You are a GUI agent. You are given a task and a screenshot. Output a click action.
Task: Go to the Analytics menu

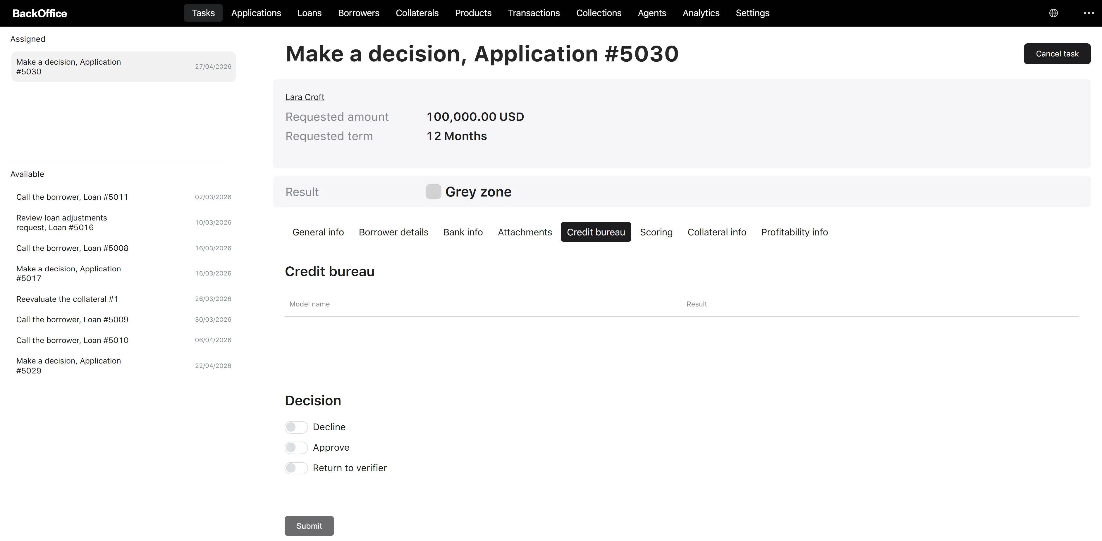[x=701, y=13]
